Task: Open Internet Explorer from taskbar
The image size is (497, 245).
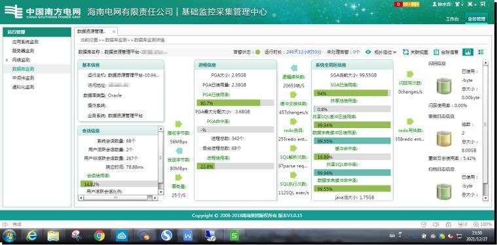Action: [x=32, y=235]
